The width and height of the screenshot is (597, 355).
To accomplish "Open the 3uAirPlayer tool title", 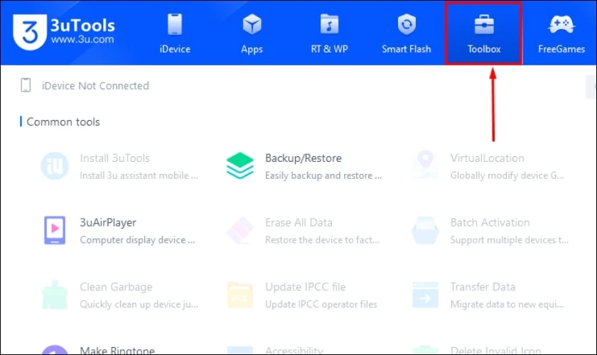I will coord(108,223).
